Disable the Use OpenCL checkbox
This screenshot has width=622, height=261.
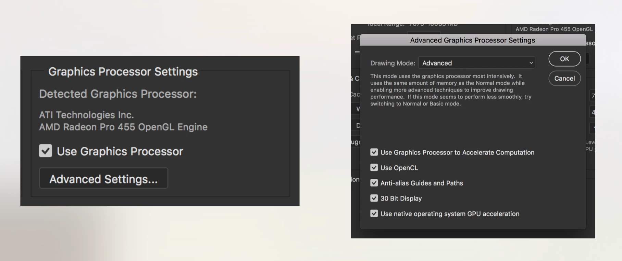point(374,168)
